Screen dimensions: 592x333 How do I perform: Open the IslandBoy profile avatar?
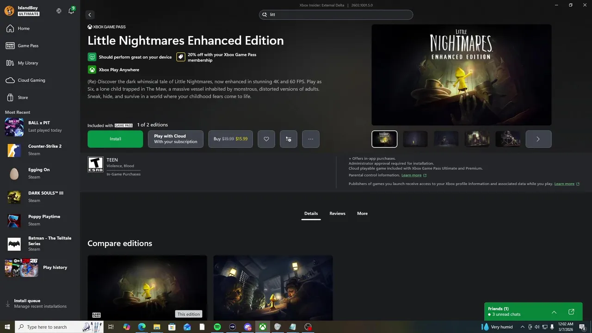pyautogui.click(x=9, y=11)
